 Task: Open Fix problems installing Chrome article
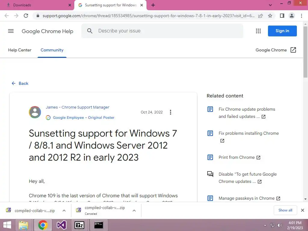coord(248,137)
